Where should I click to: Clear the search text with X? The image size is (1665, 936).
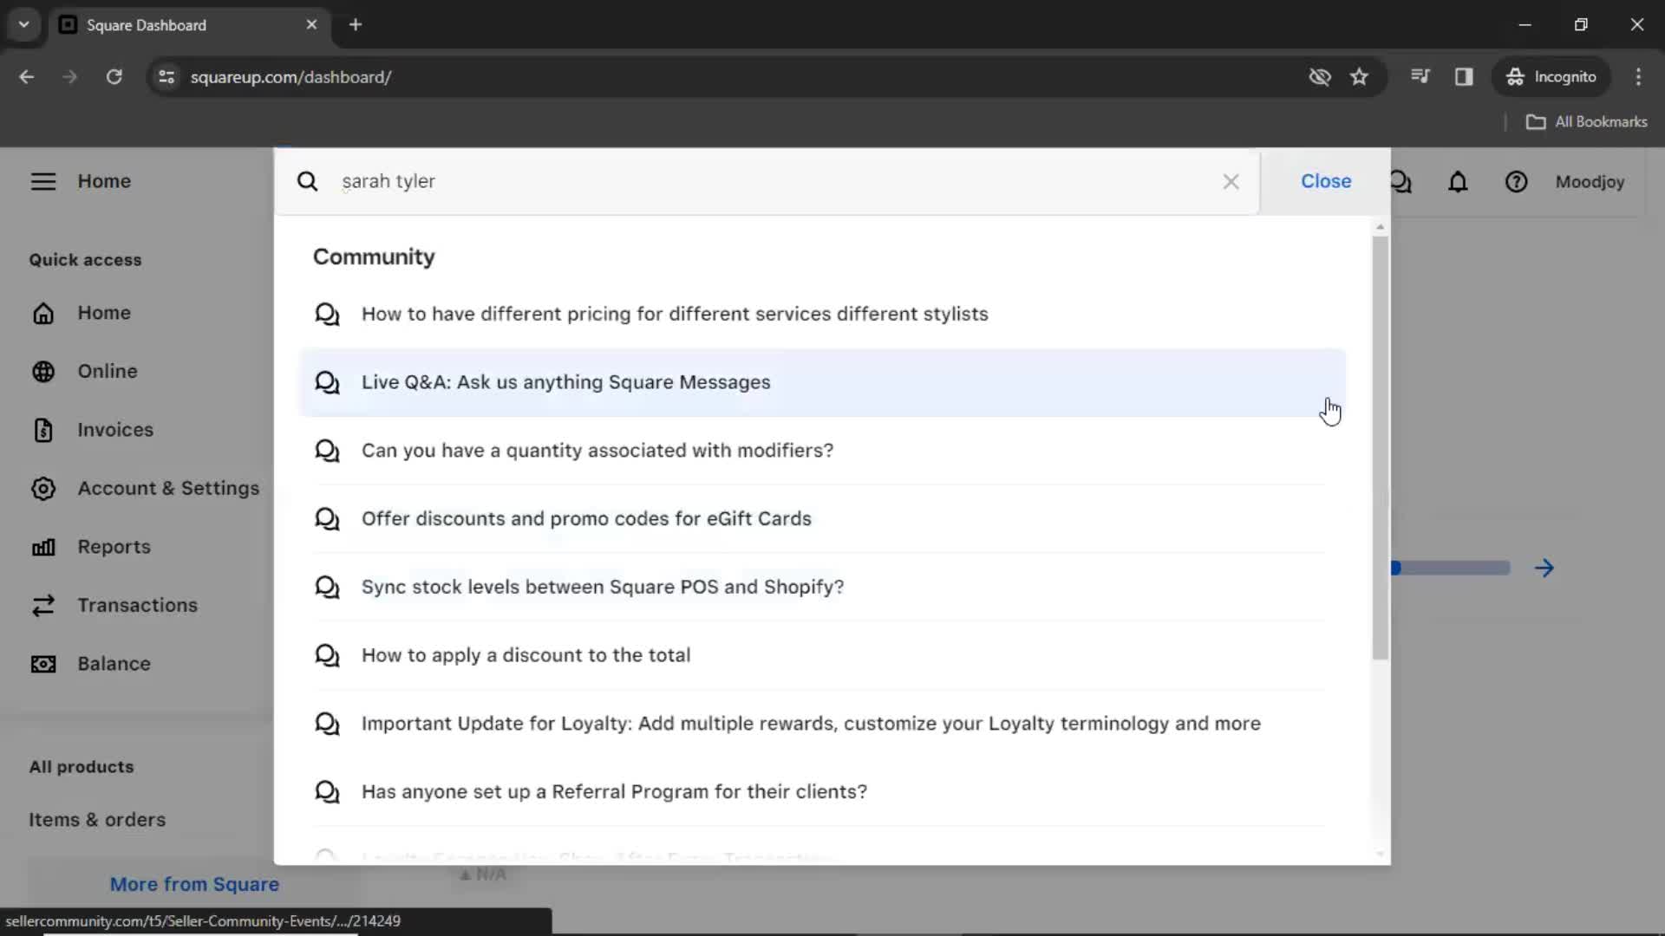coord(1231,181)
